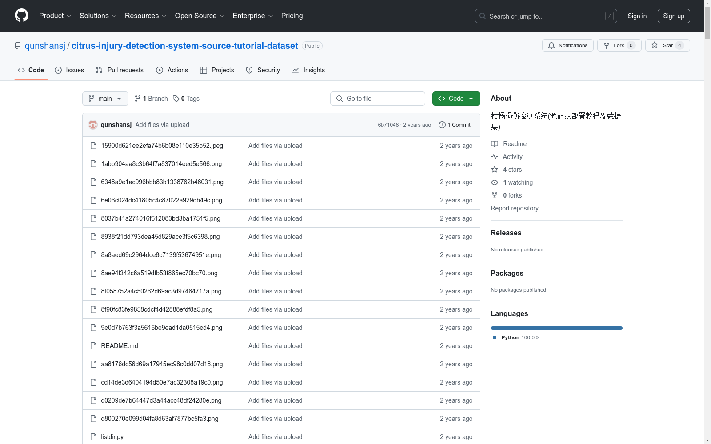Click the Sign in link
This screenshot has height=444, width=711.
pos(637,16)
